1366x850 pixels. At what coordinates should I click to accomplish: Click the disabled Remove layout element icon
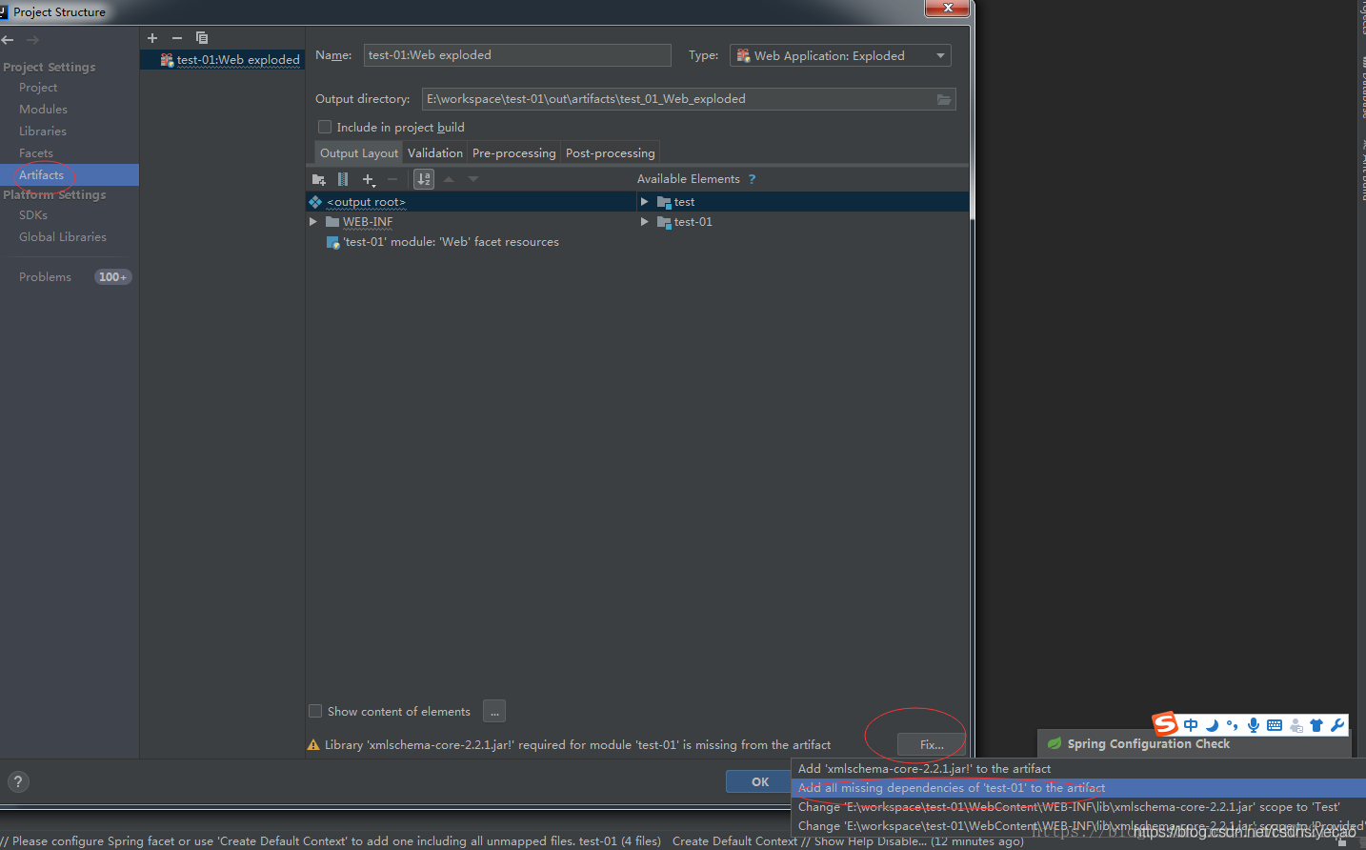pyautogui.click(x=392, y=179)
